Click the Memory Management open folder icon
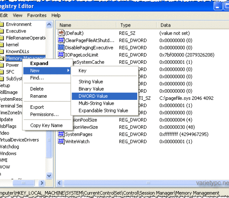This screenshot has height=198, width=229. point(2,58)
